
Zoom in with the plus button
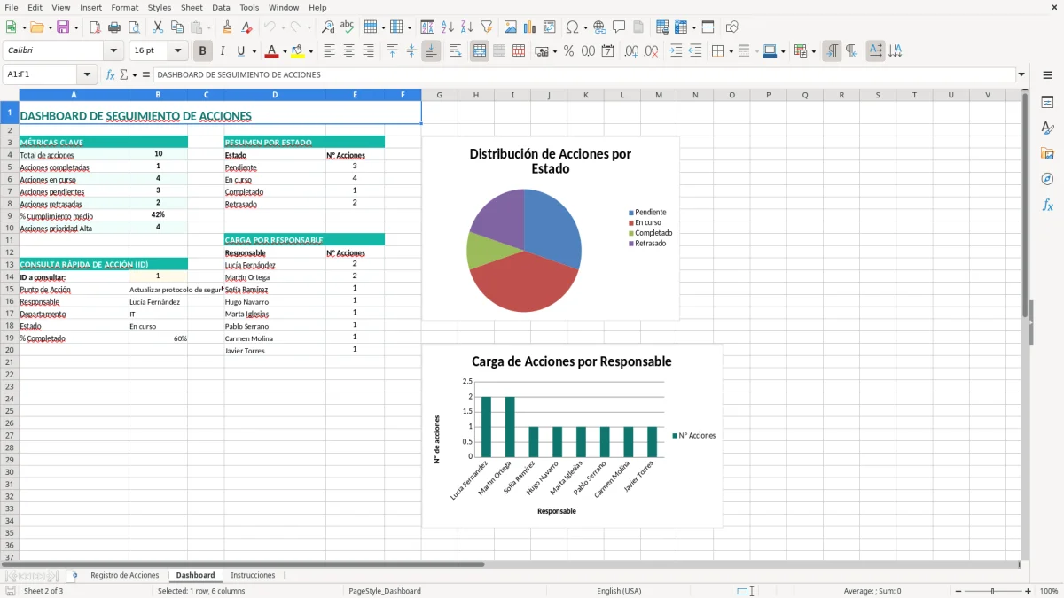coord(1029,591)
